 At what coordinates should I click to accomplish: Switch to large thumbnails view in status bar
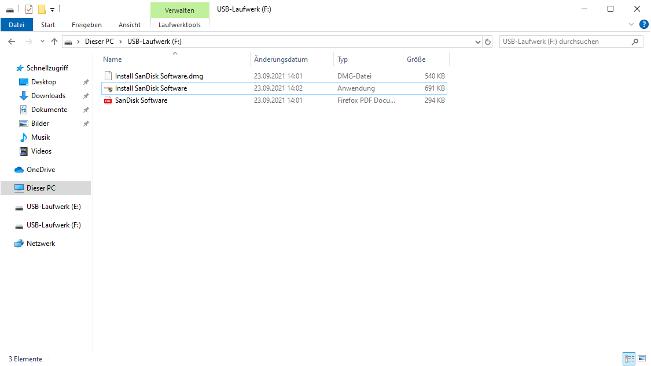pyautogui.click(x=642, y=358)
